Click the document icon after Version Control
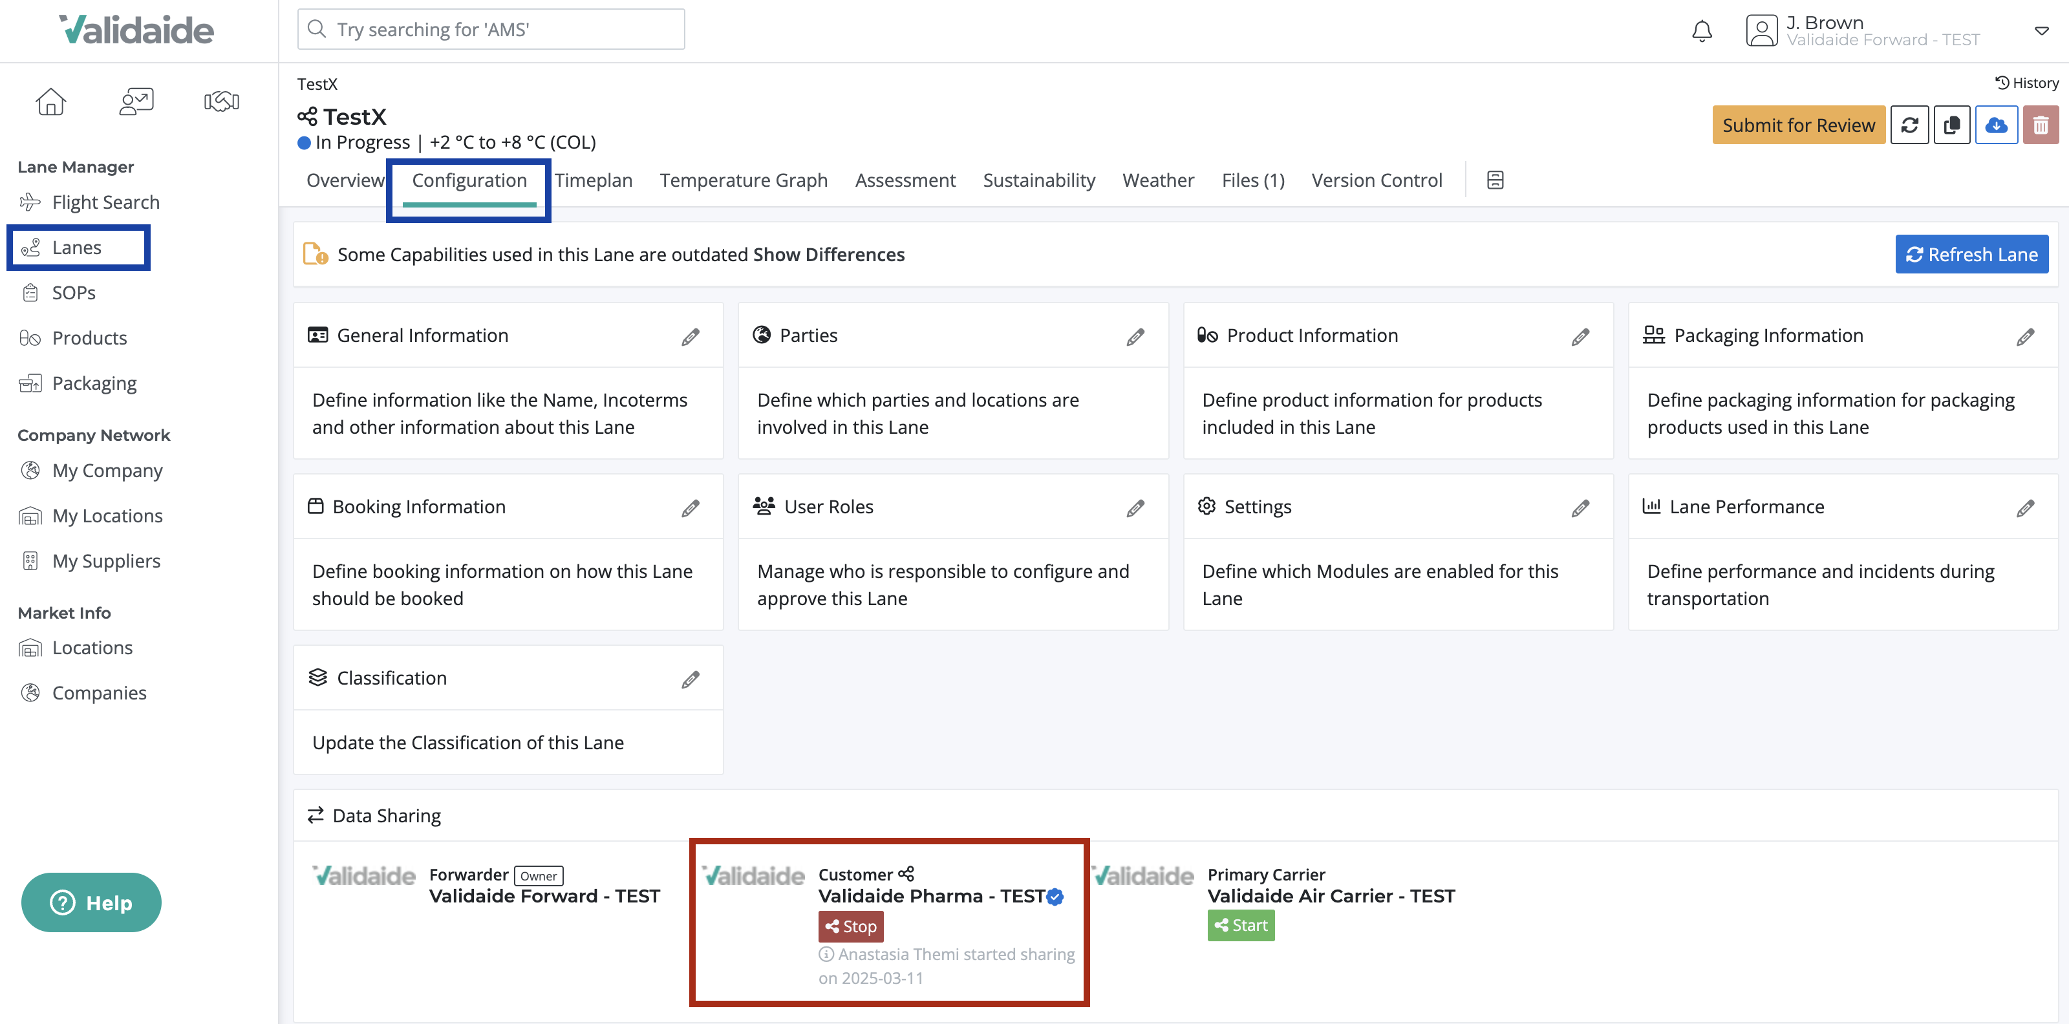The height and width of the screenshot is (1024, 2069). [1495, 180]
